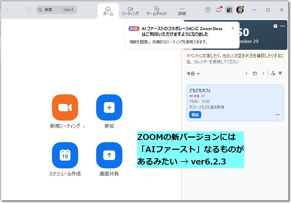291x203 pixels.
Task: Click the history clock icon near search
Action: click(29, 10)
